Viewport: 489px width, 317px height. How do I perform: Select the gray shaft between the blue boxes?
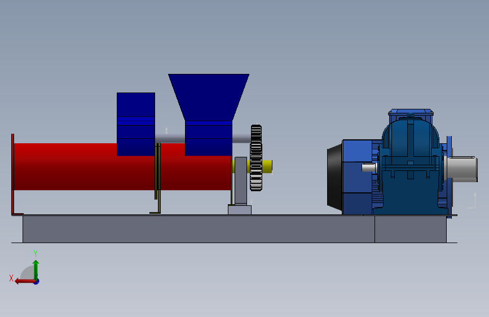tap(170, 138)
